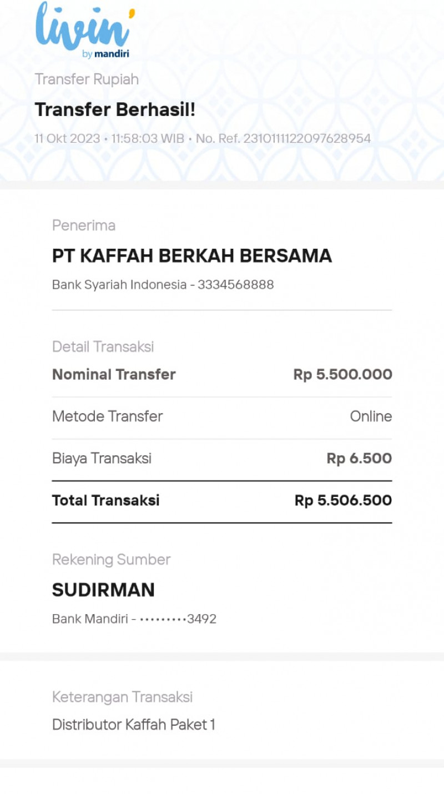The height and width of the screenshot is (794, 444).
Task: Tap the "Online" transfer method value
Action: 371,416
